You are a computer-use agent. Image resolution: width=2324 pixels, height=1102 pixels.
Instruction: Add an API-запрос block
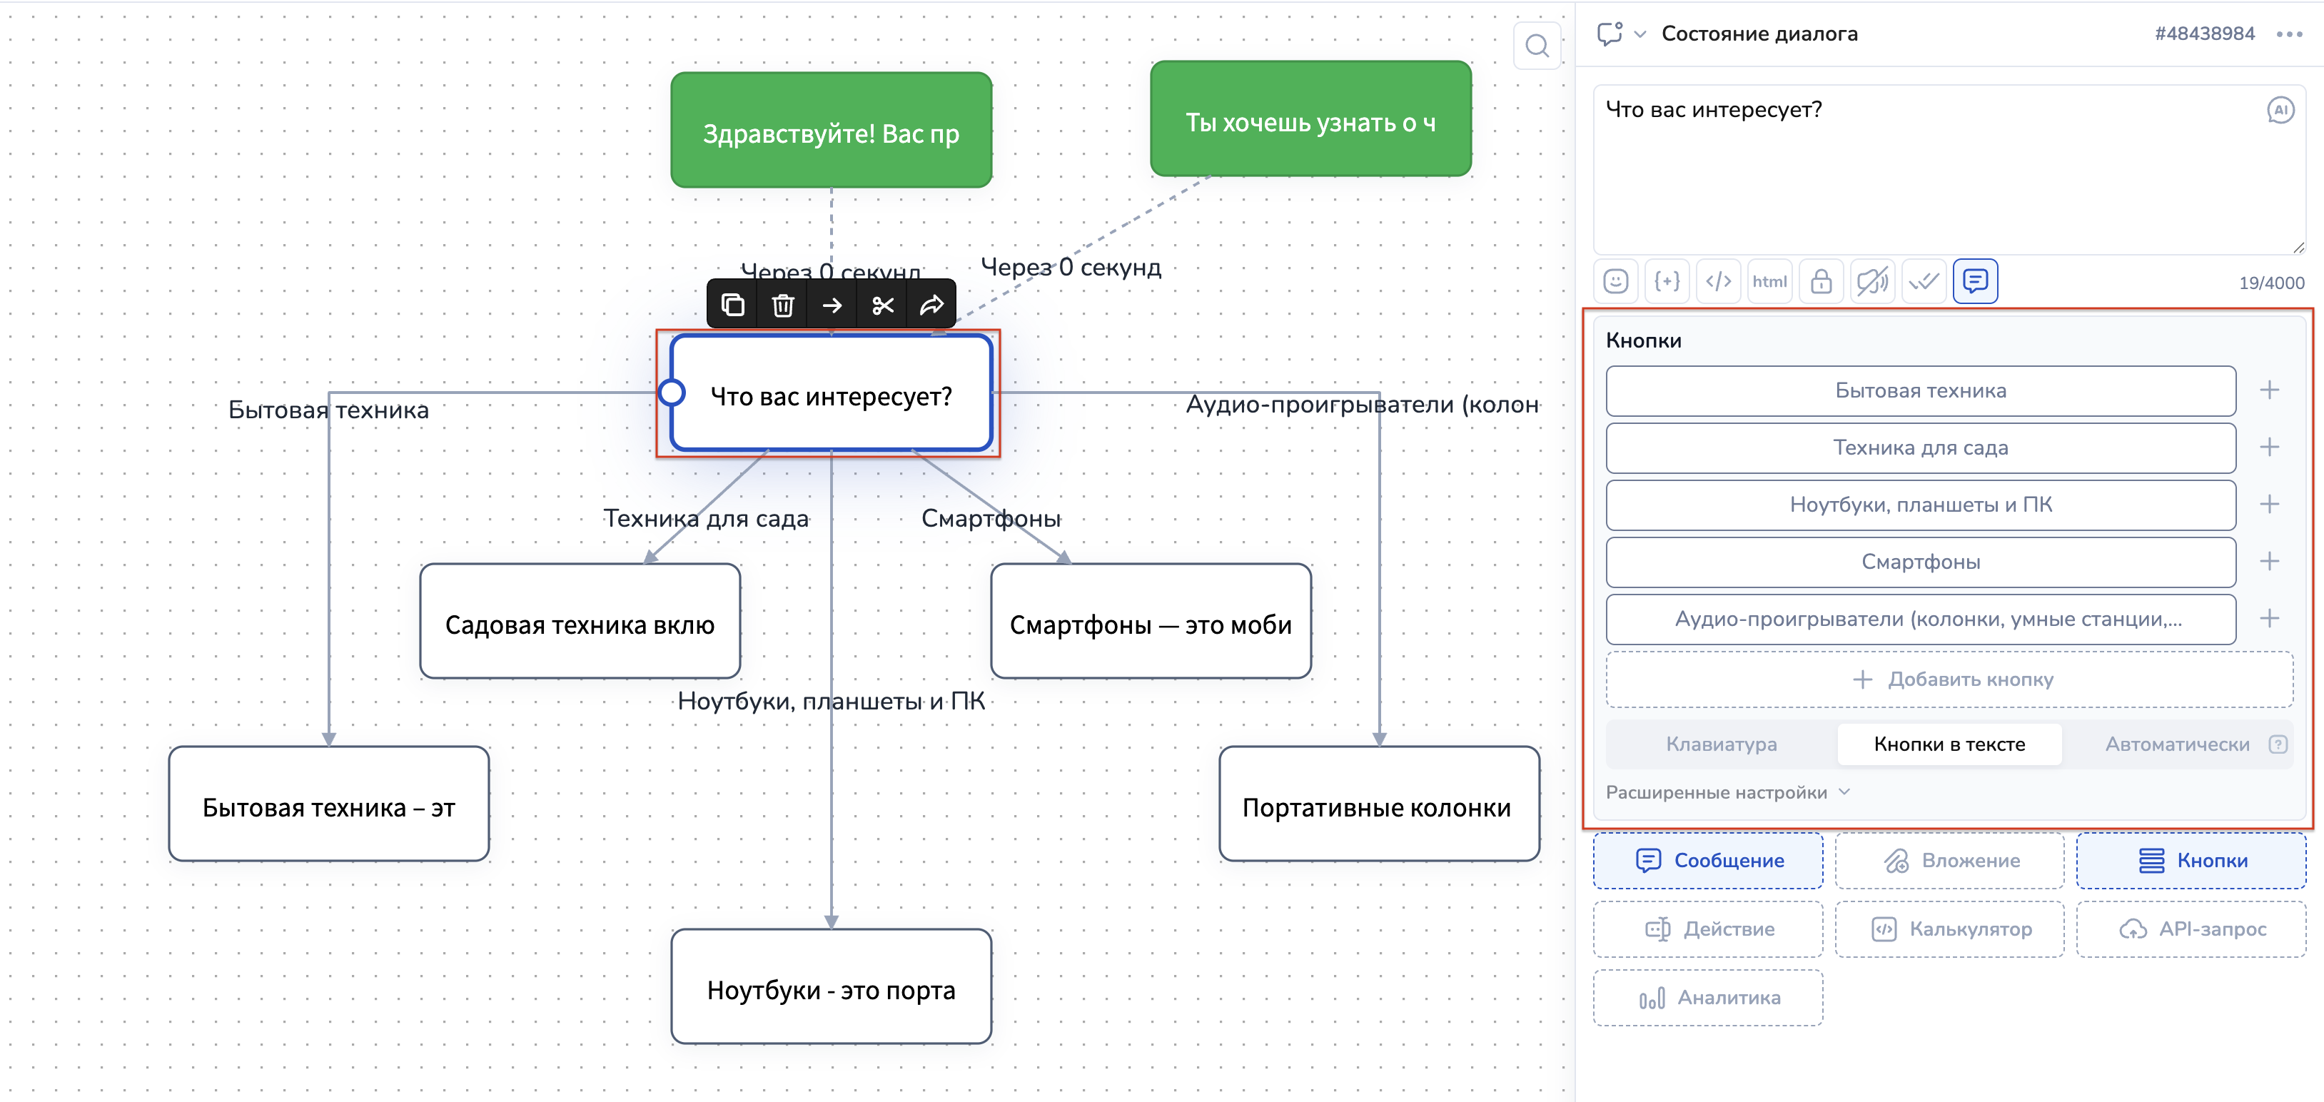(x=2191, y=929)
